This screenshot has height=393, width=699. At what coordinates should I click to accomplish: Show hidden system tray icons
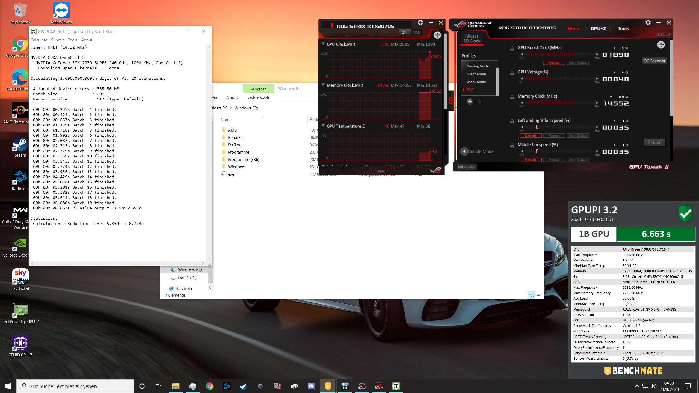pyautogui.click(x=637, y=386)
